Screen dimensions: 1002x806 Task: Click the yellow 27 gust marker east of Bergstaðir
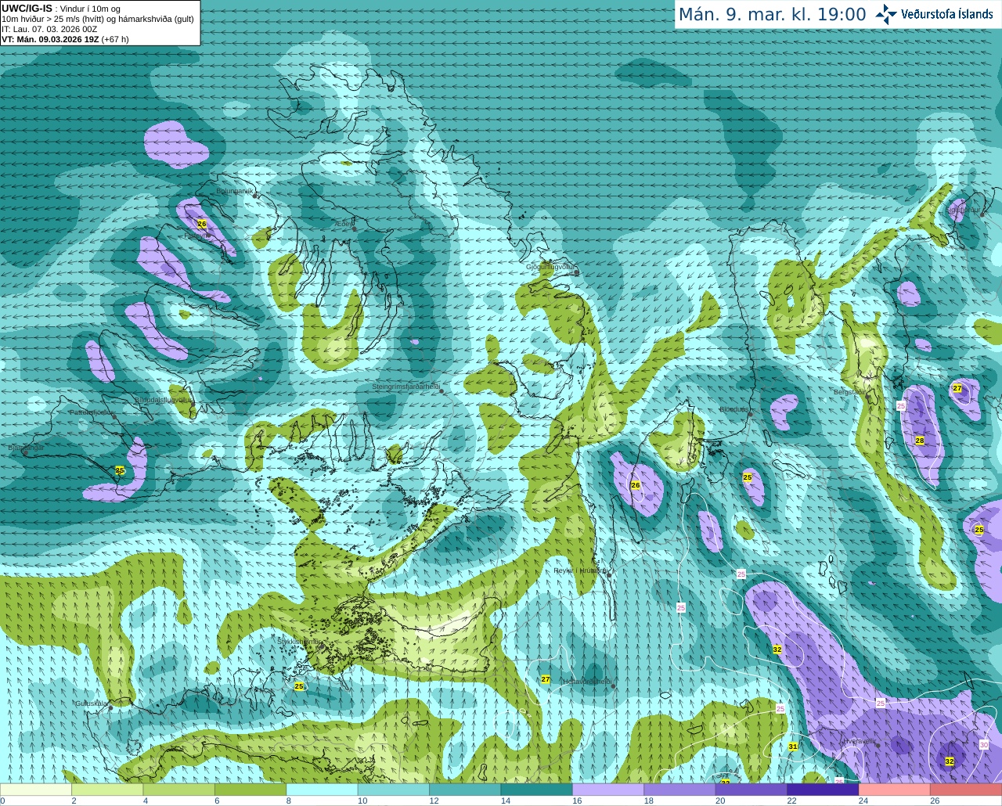(x=957, y=388)
